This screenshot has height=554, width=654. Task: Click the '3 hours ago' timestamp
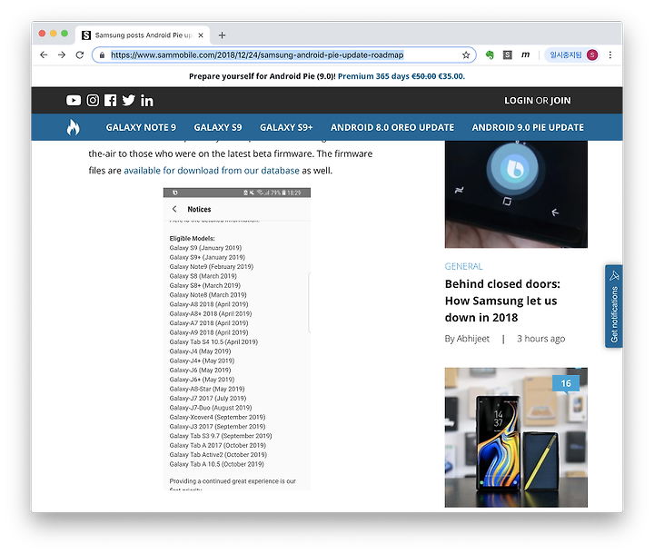pyautogui.click(x=541, y=339)
